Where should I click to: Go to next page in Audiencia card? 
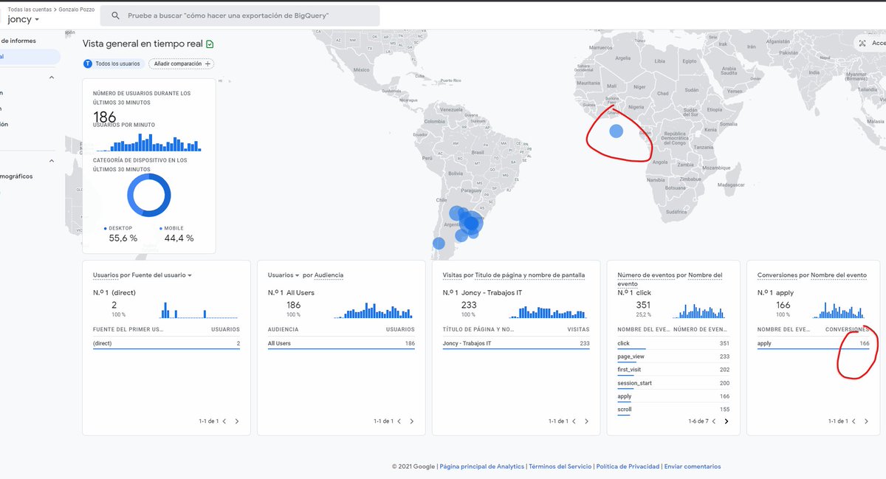(411, 421)
